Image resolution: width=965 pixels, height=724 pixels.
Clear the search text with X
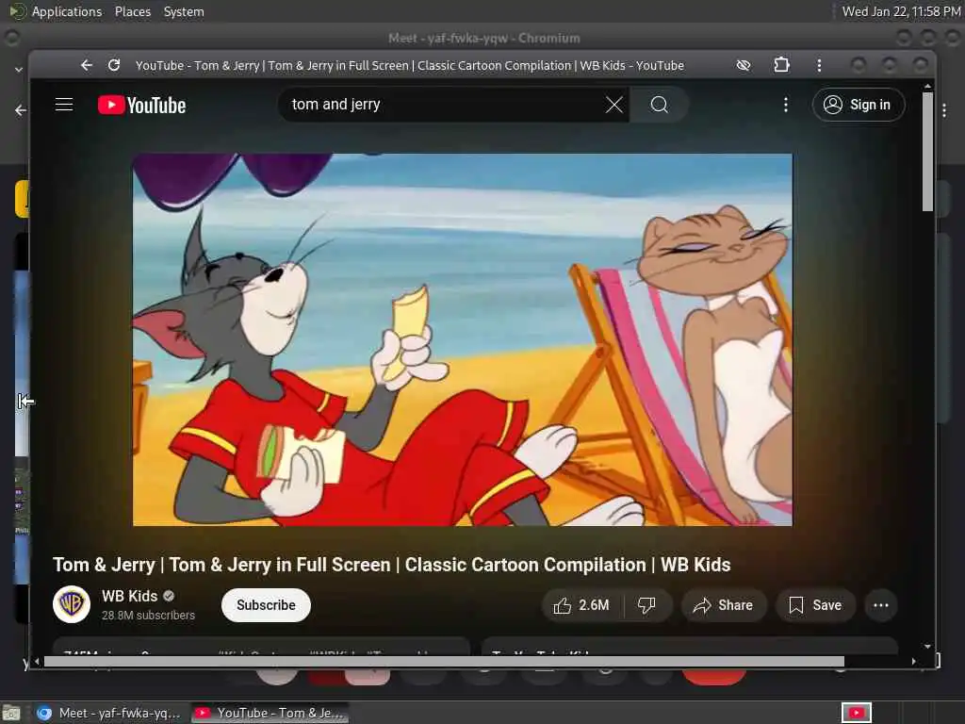point(613,105)
